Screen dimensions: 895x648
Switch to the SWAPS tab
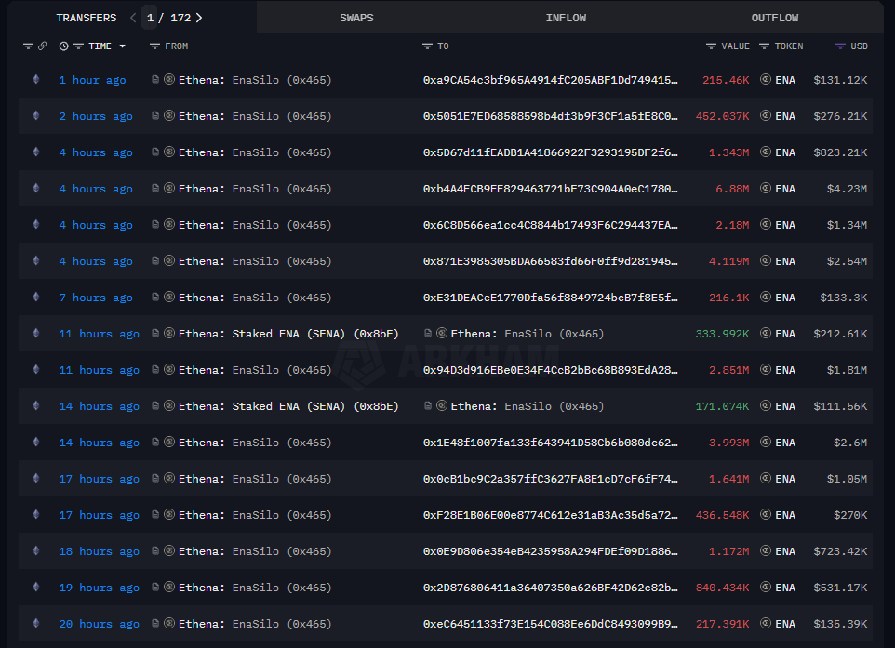[x=356, y=18]
